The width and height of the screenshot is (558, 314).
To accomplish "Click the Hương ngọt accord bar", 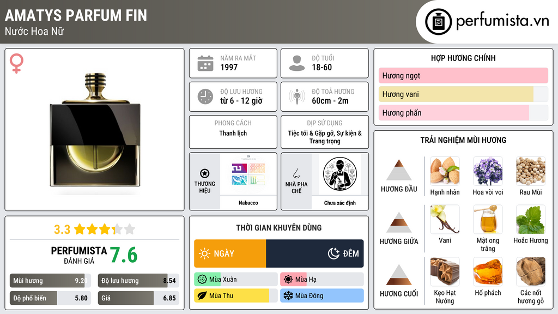I will click(x=463, y=75).
